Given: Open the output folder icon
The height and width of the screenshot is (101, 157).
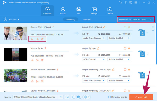Looking at the screenshot, I should [x=67, y=97].
